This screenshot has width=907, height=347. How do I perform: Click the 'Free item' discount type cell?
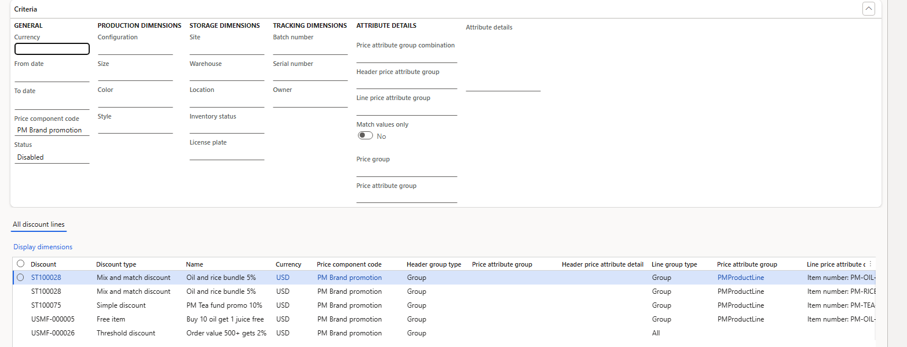[x=111, y=319]
